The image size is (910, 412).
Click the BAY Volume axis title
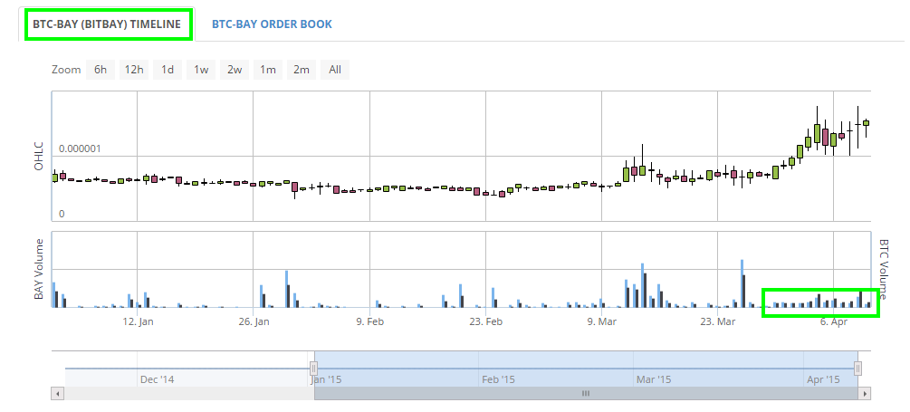pos(39,269)
